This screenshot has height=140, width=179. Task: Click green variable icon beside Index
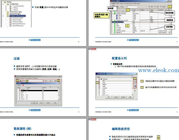coord(115,26)
